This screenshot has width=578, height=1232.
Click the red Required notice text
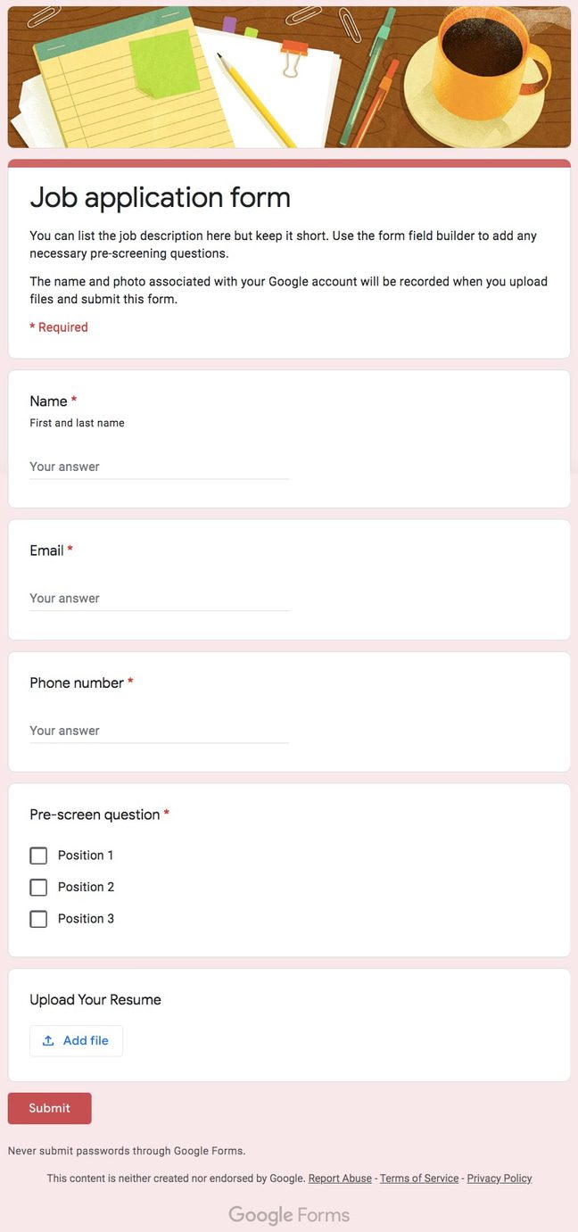[x=58, y=327]
